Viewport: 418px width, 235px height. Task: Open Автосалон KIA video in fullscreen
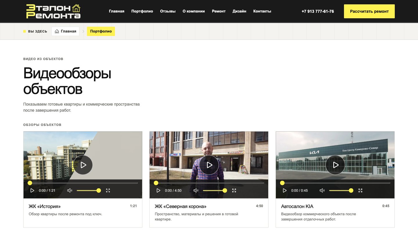pyautogui.click(x=361, y=191)
